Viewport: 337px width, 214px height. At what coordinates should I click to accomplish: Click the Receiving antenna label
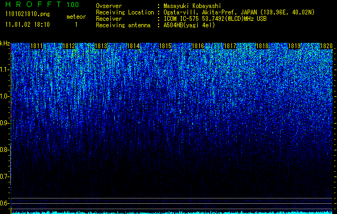[123, 25]
